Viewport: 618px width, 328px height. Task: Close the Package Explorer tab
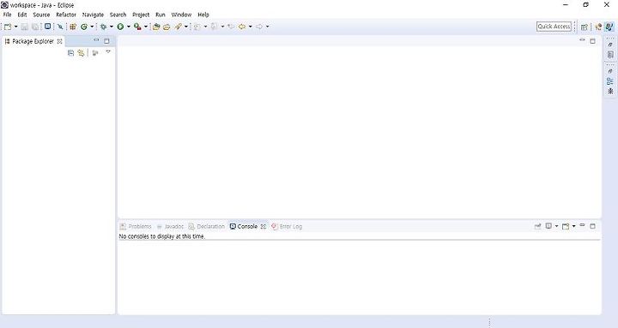[59, 41]
